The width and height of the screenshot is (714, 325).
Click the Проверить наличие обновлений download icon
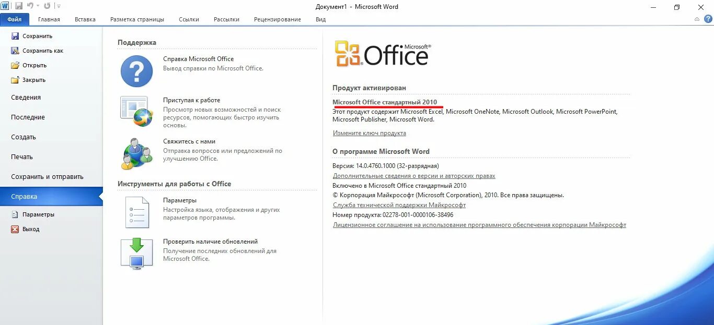[x=136, y=254]
